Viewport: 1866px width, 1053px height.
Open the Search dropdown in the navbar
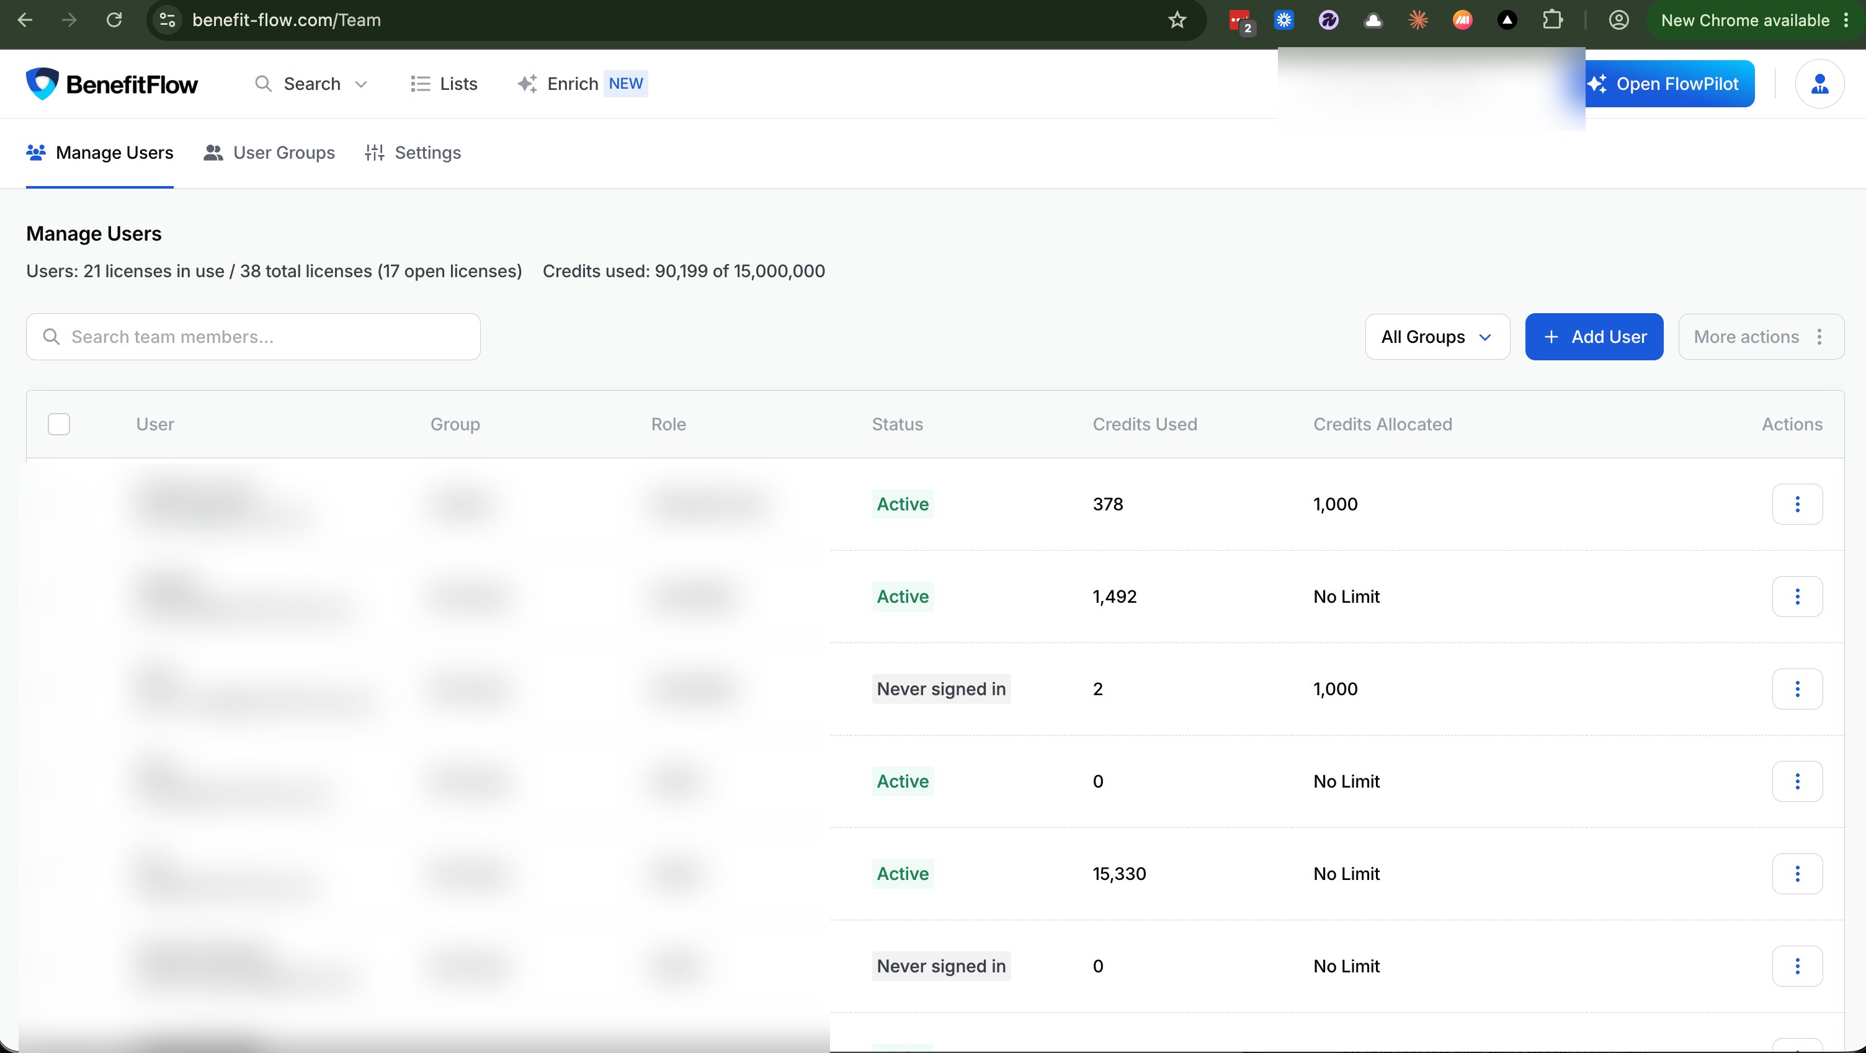[311, 84]
